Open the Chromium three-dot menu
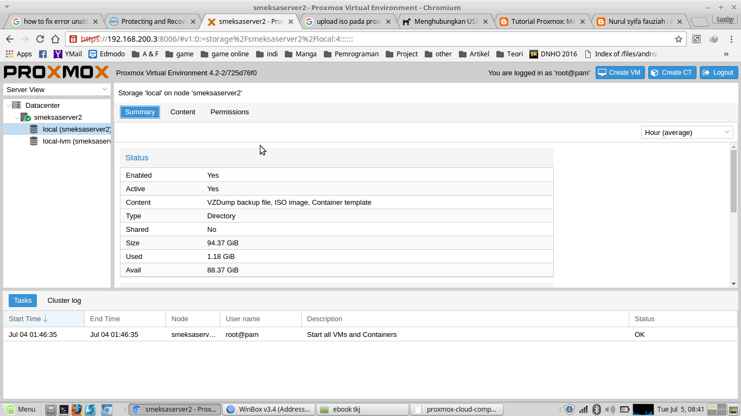Image resolution: width=741 pixels, height=416 pixels. (x=730, y=39)
